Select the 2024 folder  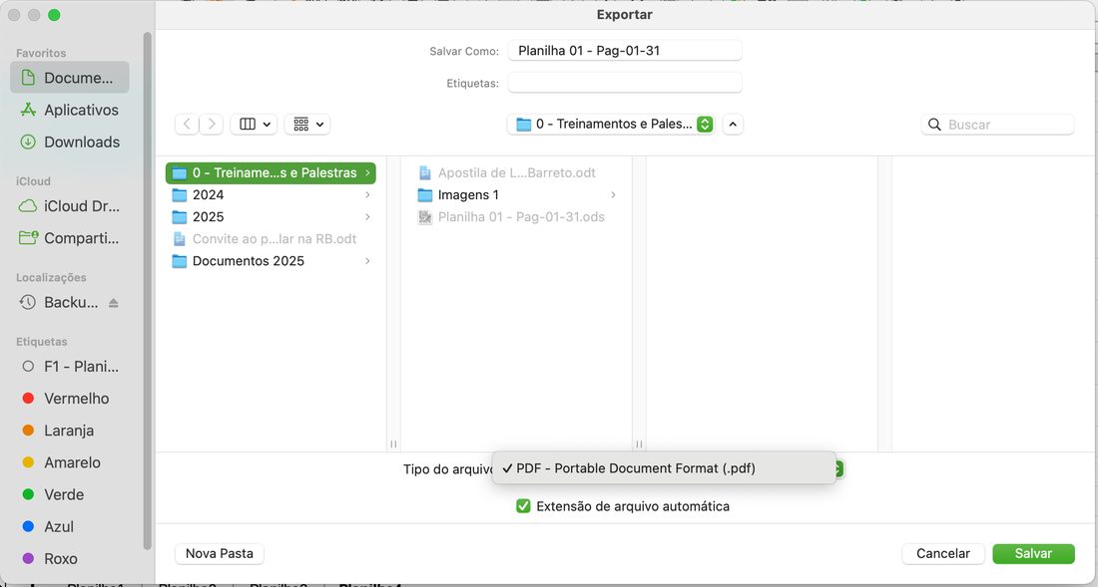click(271, 195)
